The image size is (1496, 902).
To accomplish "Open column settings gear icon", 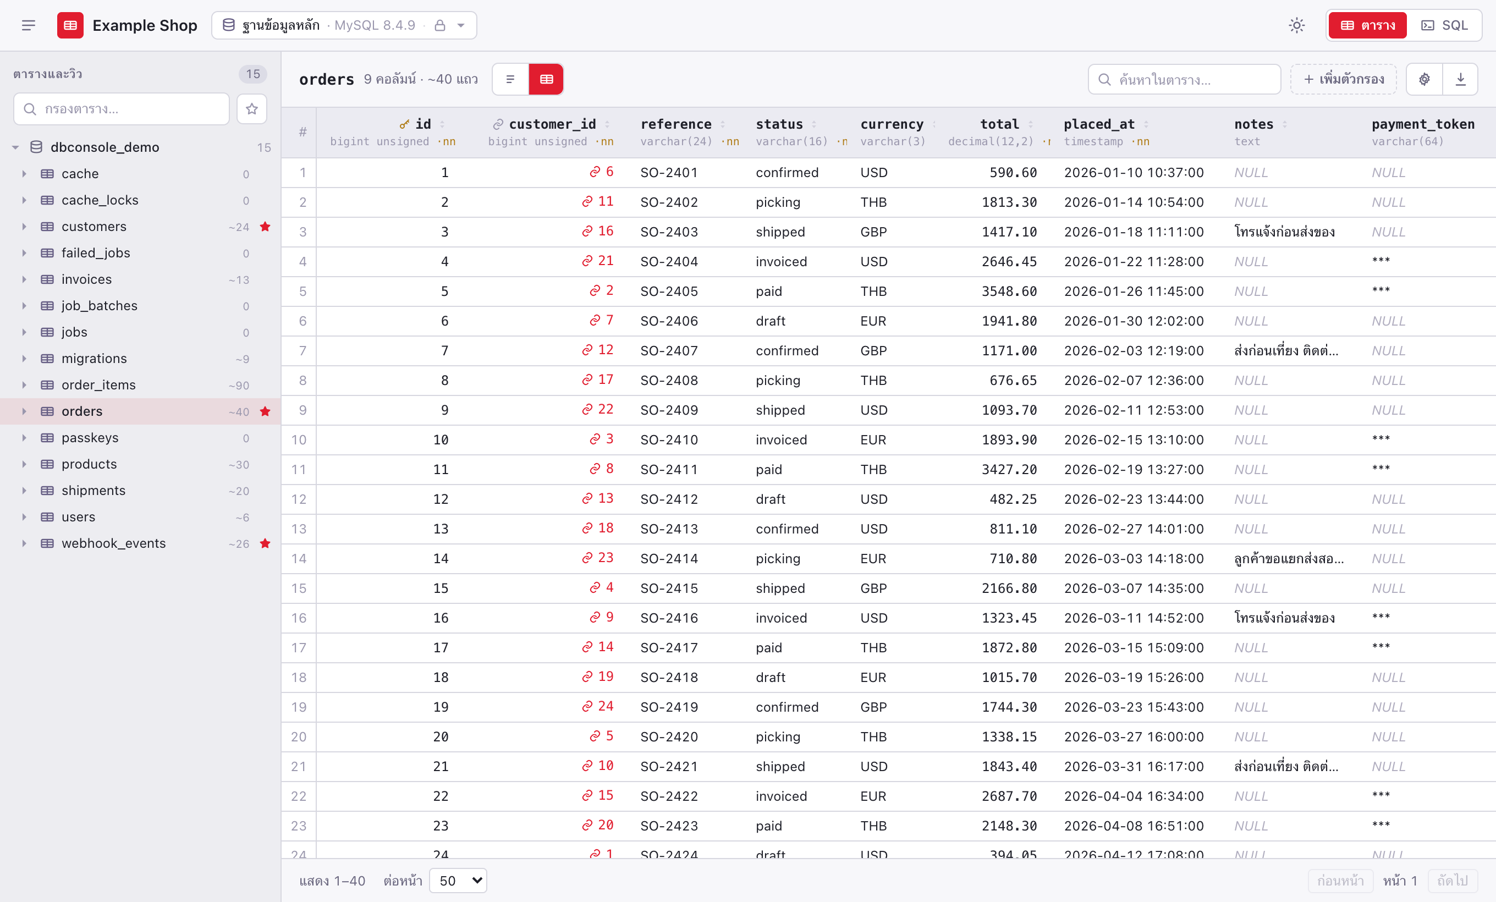I will point(1425,79).
